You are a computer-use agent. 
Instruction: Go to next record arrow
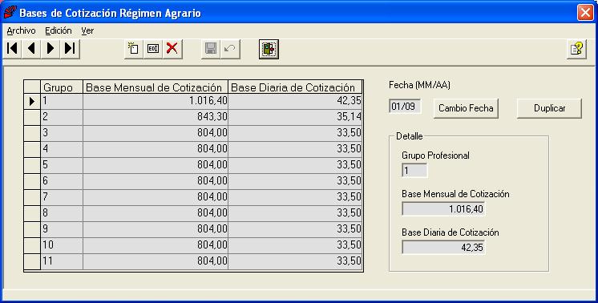(x=51, y=48)
